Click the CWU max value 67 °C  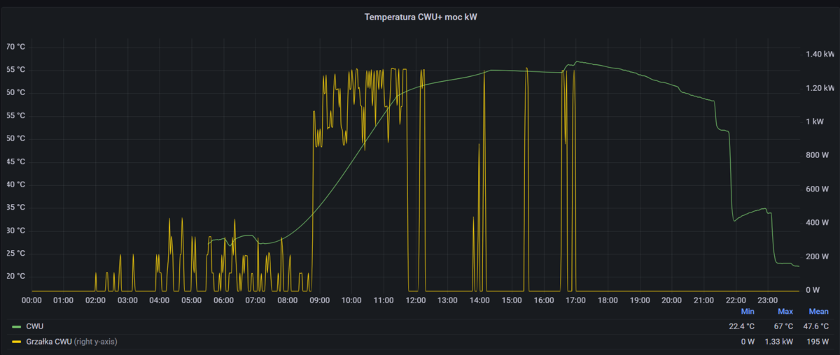(x=783, y=326)
